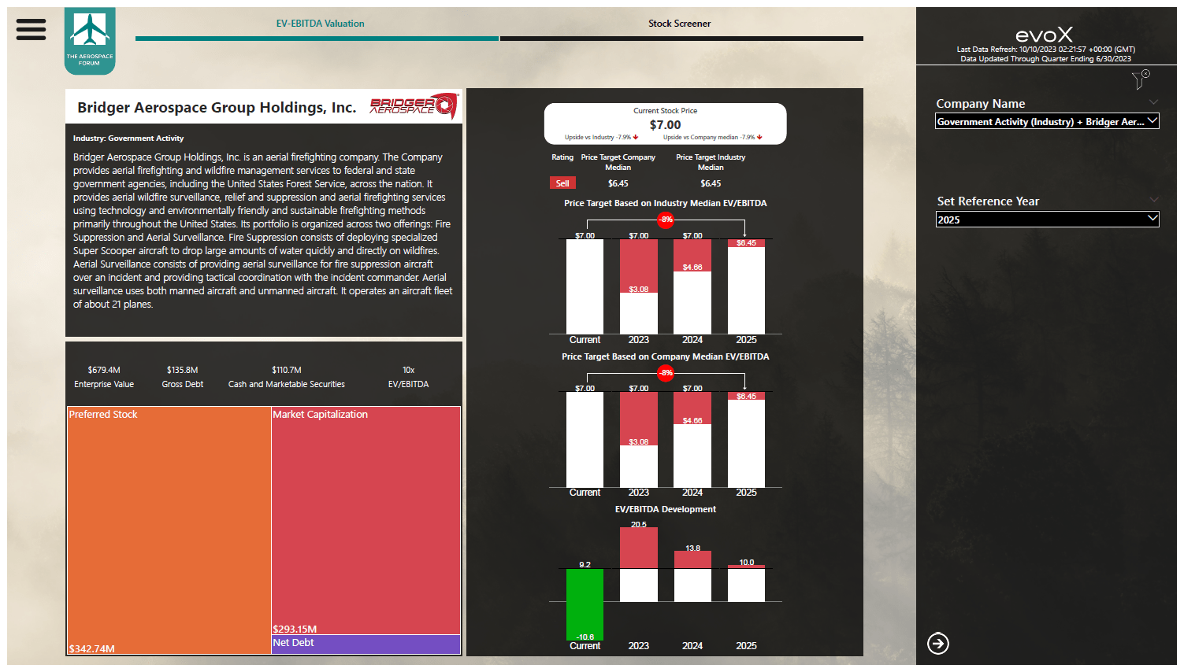The width and height of the screenshot is (1184, 672).
Task: Click red -8% badge on Industry Median chart
Action: (666, 220)
